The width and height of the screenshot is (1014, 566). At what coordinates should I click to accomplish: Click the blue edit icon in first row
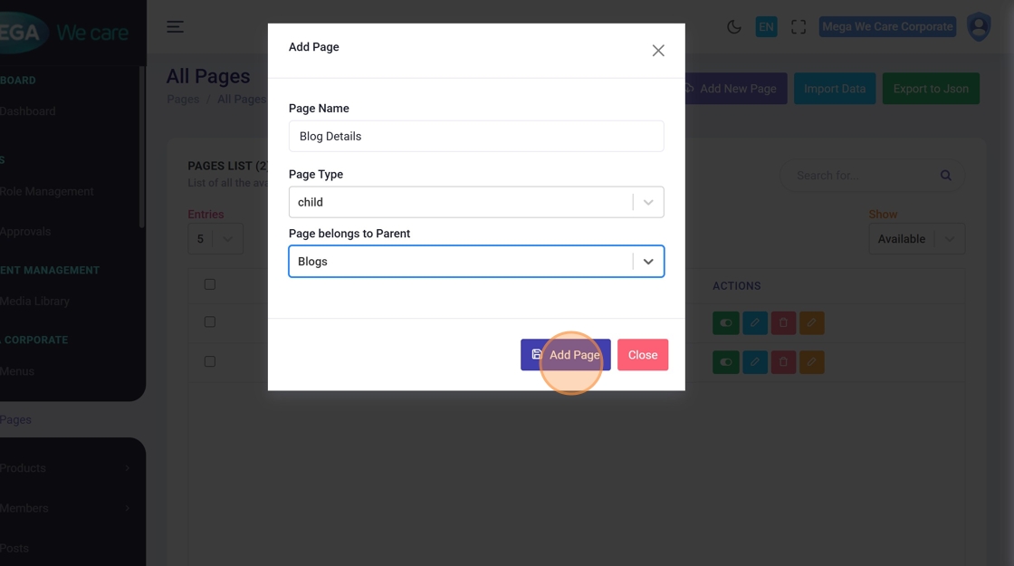[x=754, y=323]
